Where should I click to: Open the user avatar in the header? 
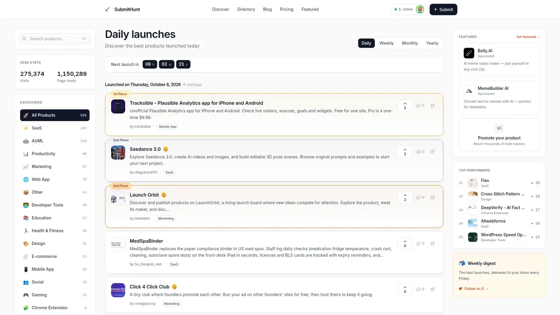(420, 9)
